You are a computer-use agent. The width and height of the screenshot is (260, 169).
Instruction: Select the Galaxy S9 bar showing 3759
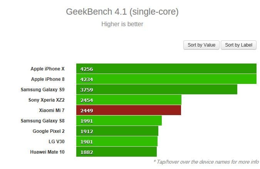[x=157, y=89]
